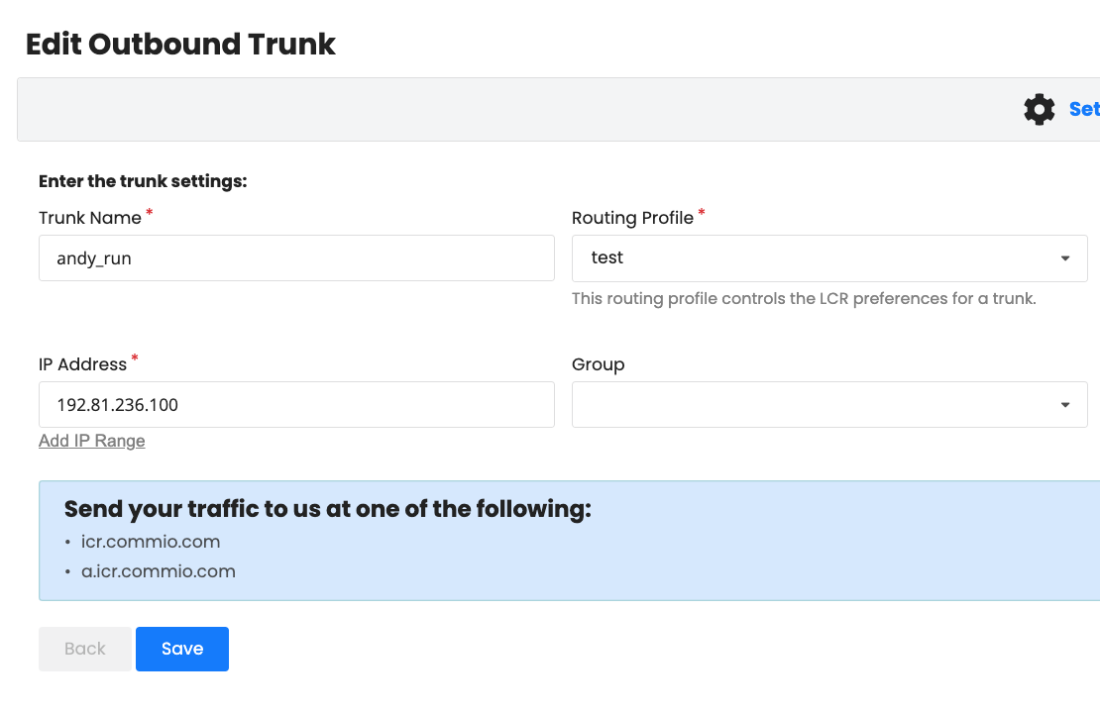Open the Settings link beside the gear

pyautogui.click(x=1083, y=109)
